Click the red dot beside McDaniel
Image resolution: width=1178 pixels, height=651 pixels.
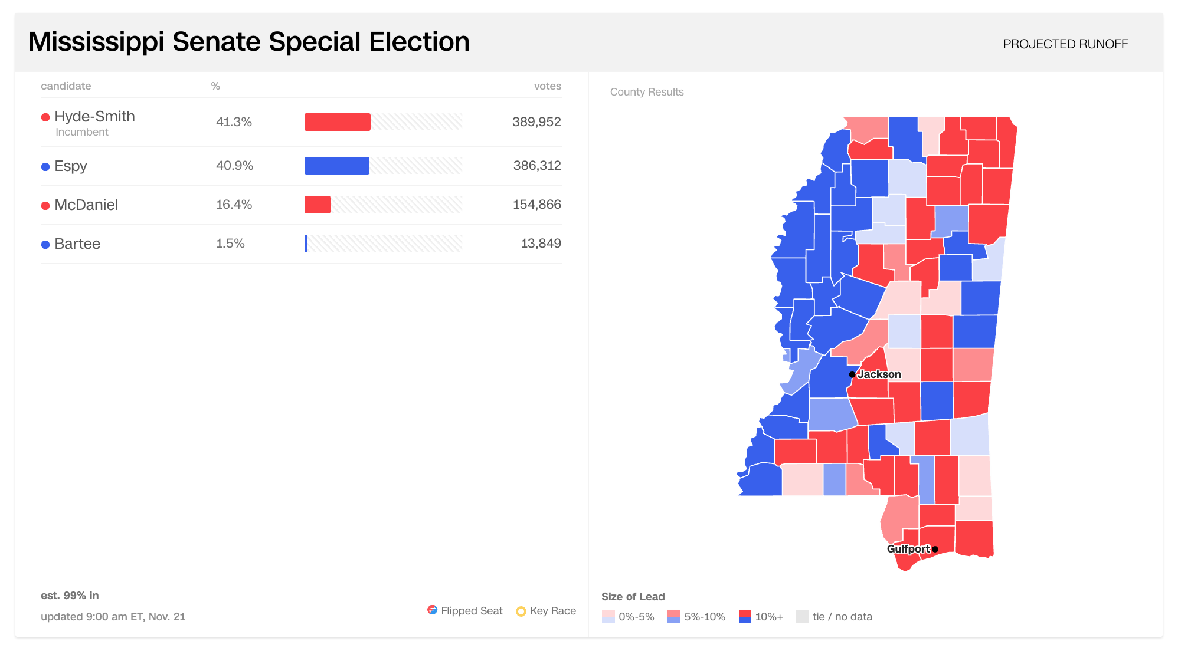[x=45, y=206]
